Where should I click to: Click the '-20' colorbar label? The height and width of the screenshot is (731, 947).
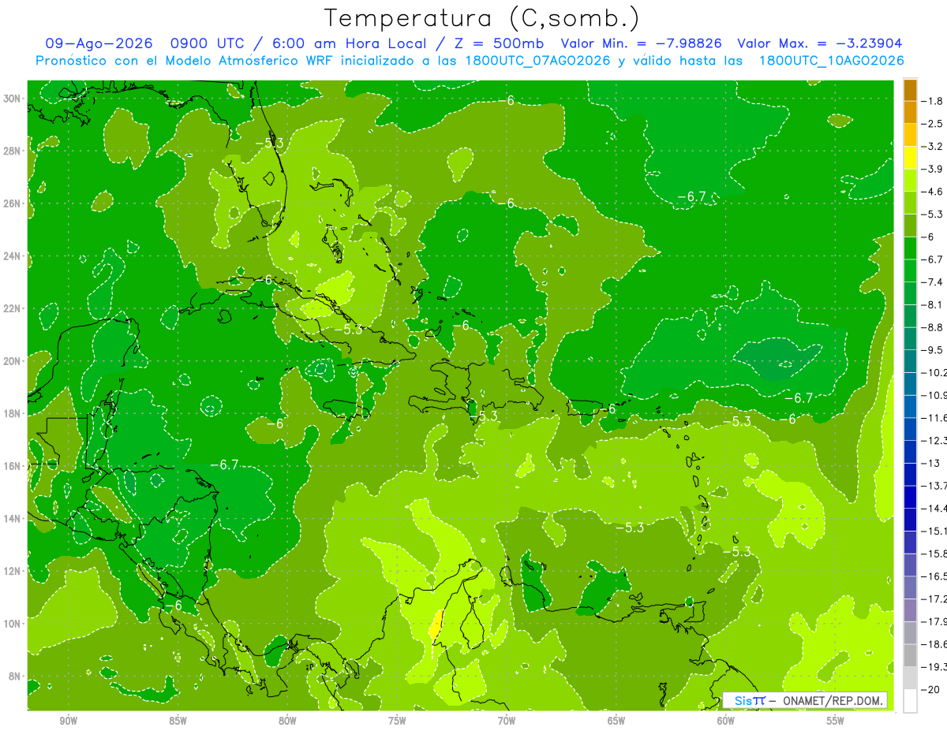[931, 689]
